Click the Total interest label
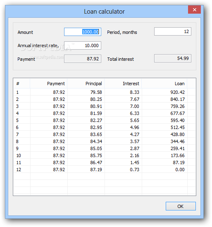This screenshot has height=227, width=212. 120,59
